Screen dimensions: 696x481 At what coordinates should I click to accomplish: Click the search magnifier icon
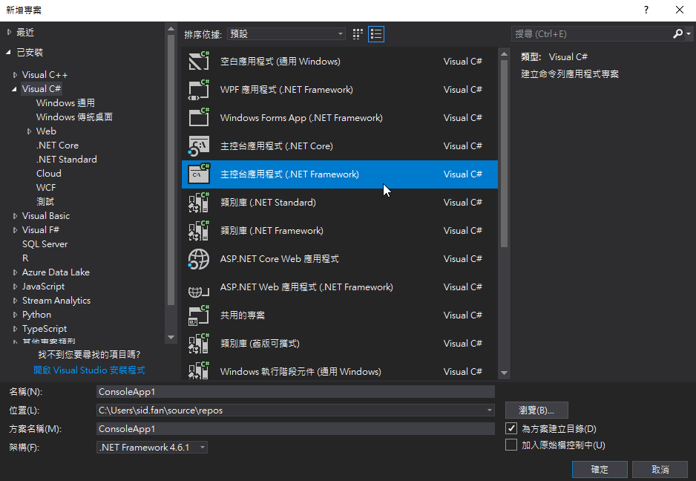[677, 33]
